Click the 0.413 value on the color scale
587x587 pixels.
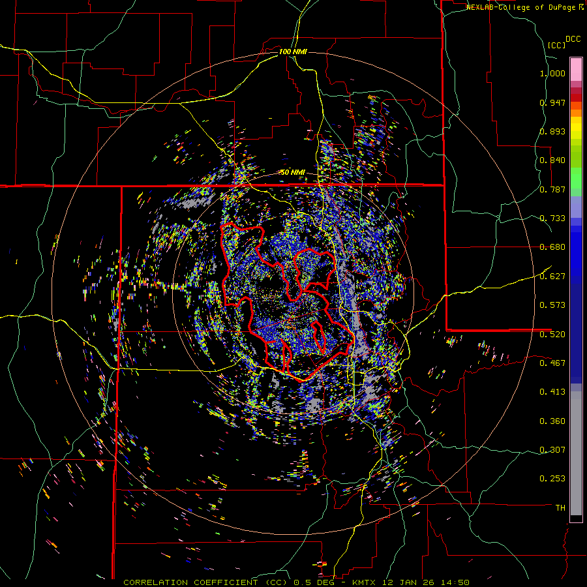pyautogui.click(x=552, y=392)
